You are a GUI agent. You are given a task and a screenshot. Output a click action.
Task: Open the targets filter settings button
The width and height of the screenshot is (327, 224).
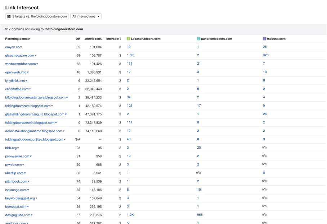37,17
